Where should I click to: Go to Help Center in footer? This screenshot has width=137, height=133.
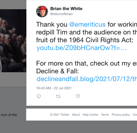click(x=91, y=114)
